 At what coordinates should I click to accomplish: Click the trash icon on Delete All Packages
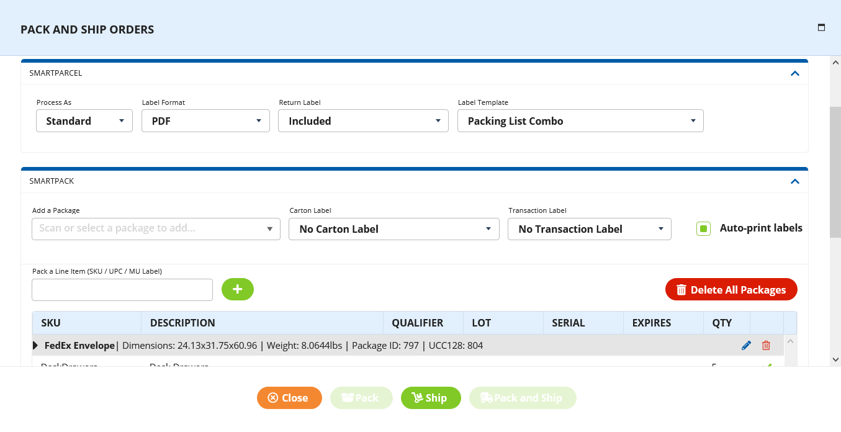tap(681, 289)
